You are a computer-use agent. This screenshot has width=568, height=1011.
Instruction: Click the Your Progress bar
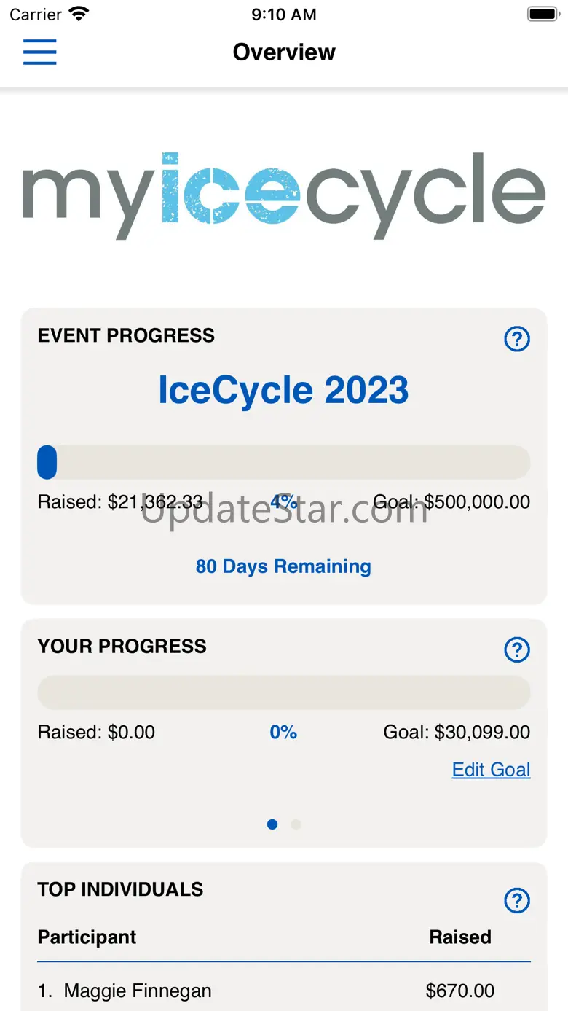point(284,692)
